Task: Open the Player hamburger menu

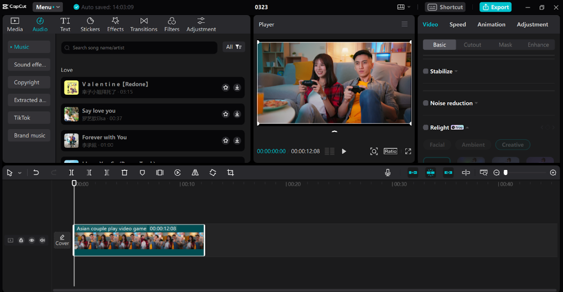Action: pos(405,24)
